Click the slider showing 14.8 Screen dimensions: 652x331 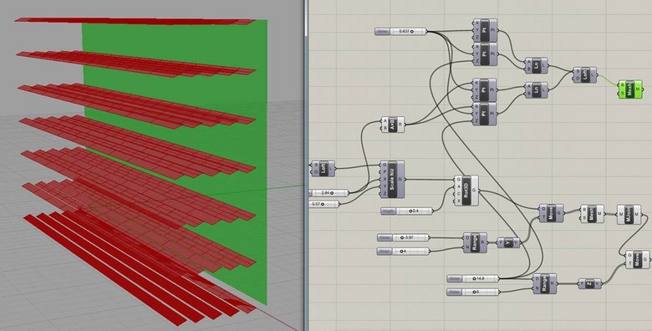473,278
